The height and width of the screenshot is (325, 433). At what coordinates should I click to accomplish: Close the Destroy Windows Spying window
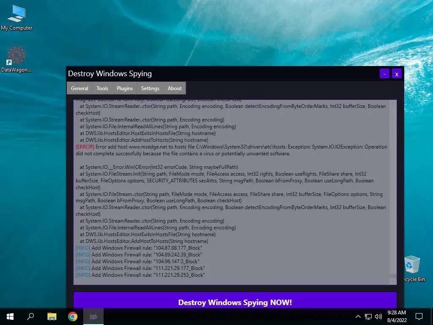pyautogui.click(x=397, y=74)
